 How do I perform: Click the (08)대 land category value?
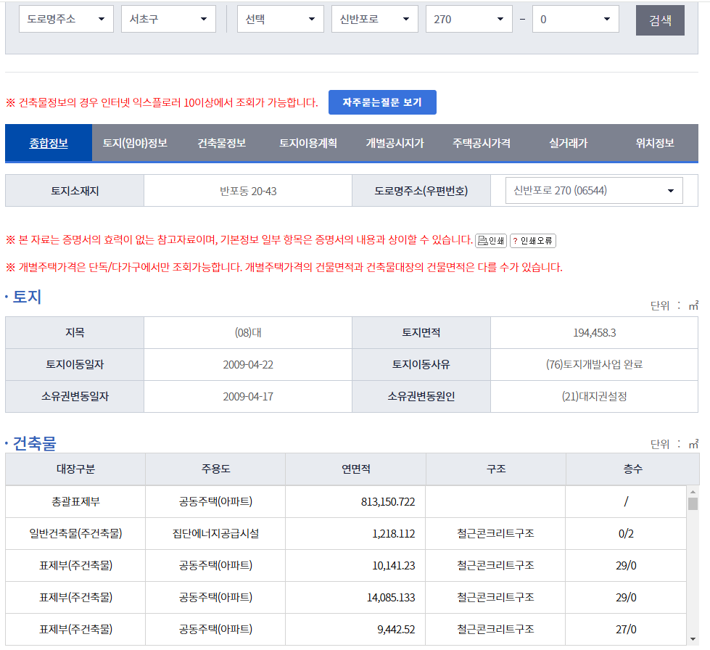[248, 333]
